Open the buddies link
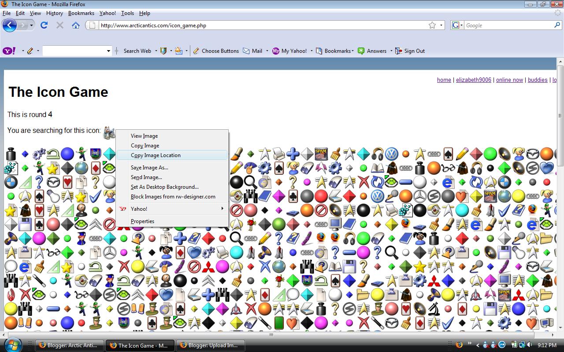The height and width of the screenshot is (352, 564). tap(538, 80)
